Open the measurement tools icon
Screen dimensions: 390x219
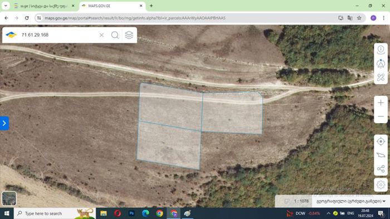(x=381, y=77)
